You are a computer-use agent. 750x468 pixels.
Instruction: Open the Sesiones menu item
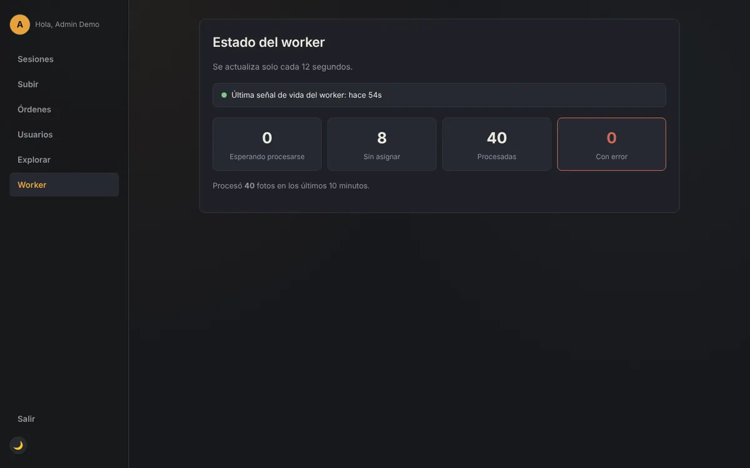(x=64, y=59)
